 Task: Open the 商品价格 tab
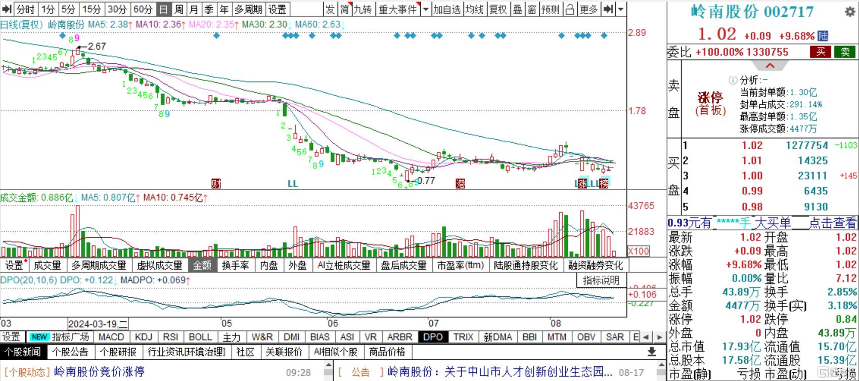point(387,352)
